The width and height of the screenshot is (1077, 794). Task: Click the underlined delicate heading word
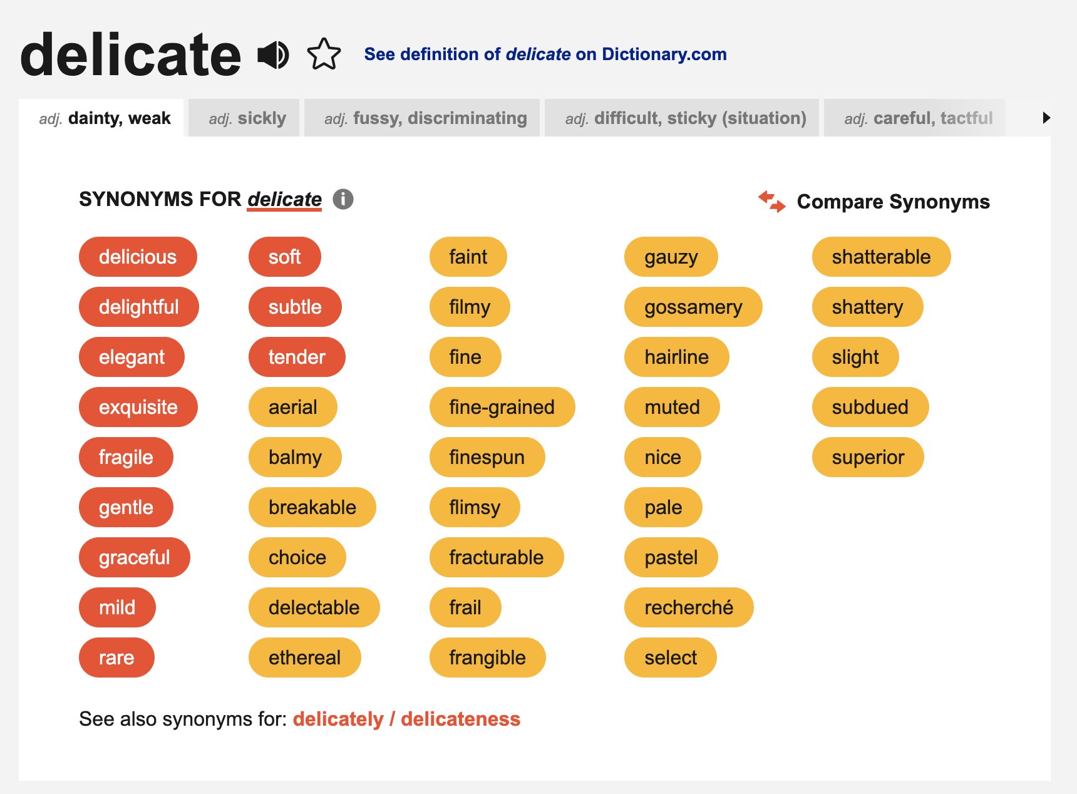pos(284,199)
